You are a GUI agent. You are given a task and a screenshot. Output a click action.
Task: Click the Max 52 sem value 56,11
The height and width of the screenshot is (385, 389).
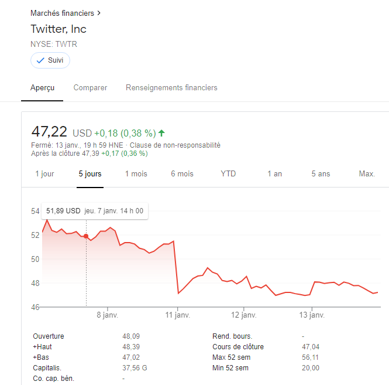[x=310, y=357]
